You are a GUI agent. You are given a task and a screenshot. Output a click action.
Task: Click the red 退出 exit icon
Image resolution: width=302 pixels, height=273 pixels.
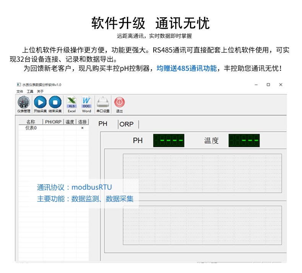pos(119,104)
